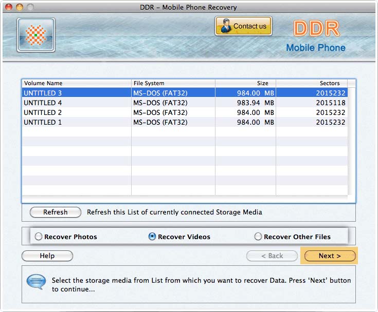Click MS-DOS (FAT32) in UNTITLED 1 row

pos(160,122)
